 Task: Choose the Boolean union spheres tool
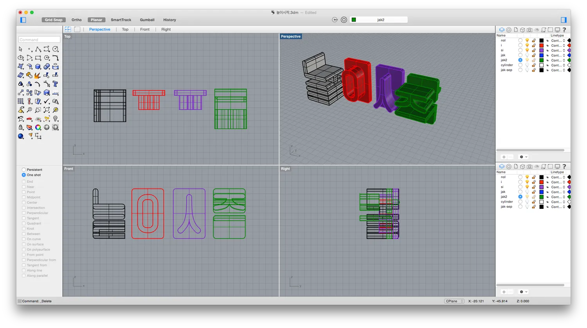(47, 66)
